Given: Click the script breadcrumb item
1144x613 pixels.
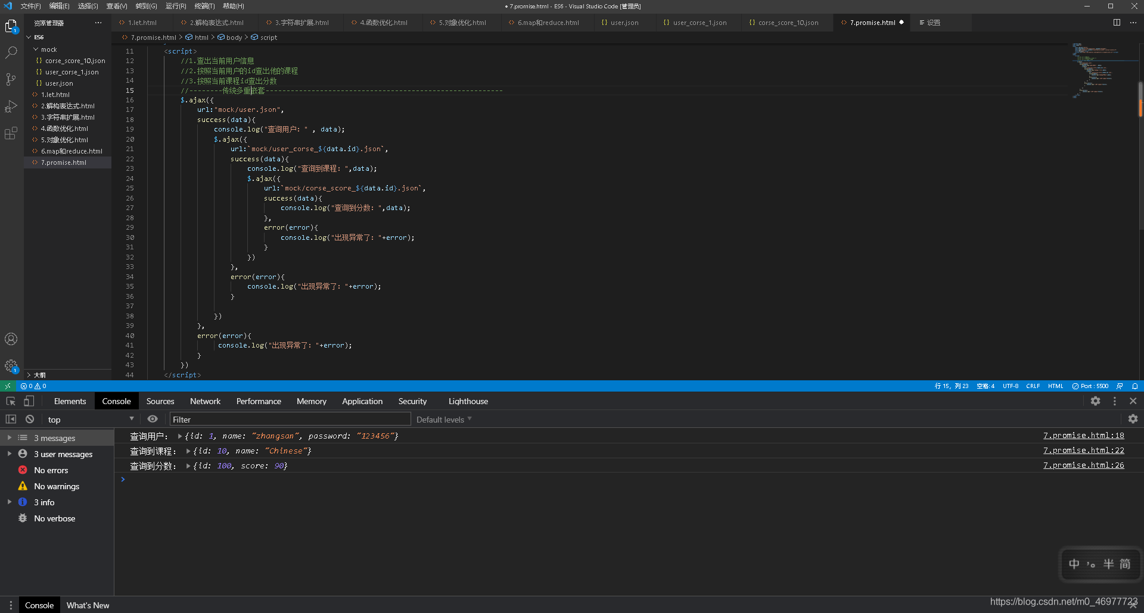Looking at the screenshot, I should (x=264, y=37).
